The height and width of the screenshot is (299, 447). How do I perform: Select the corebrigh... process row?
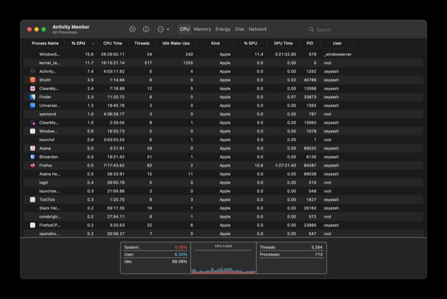223,217
